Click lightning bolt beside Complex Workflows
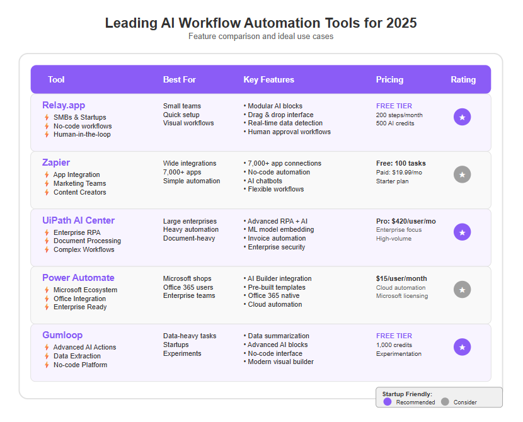The image size is (523, 422). (47, 249)
